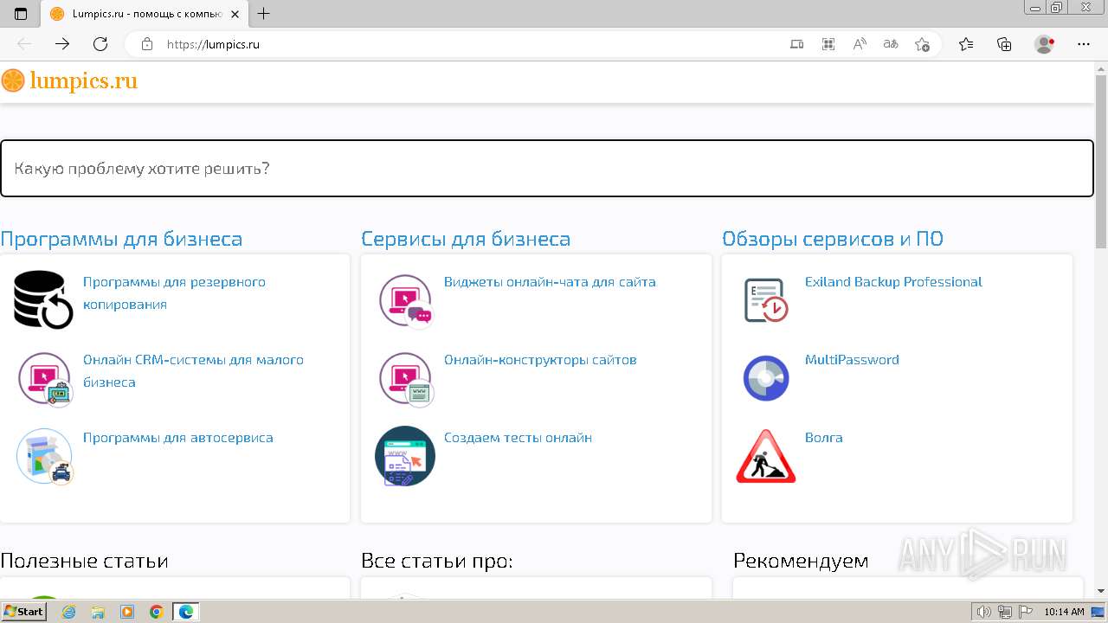Open the Read aloud feature

(x=860, y=44)
